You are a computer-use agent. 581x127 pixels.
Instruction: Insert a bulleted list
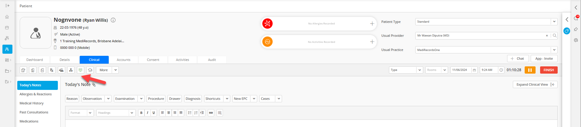(x=190, y=113)
